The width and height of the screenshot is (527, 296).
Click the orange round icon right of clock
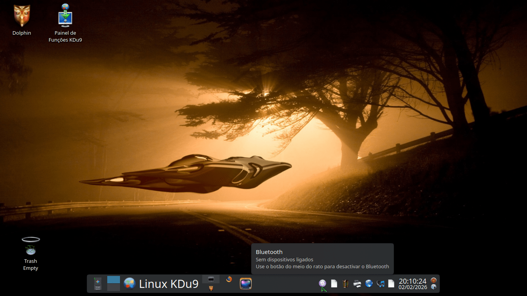434,280
